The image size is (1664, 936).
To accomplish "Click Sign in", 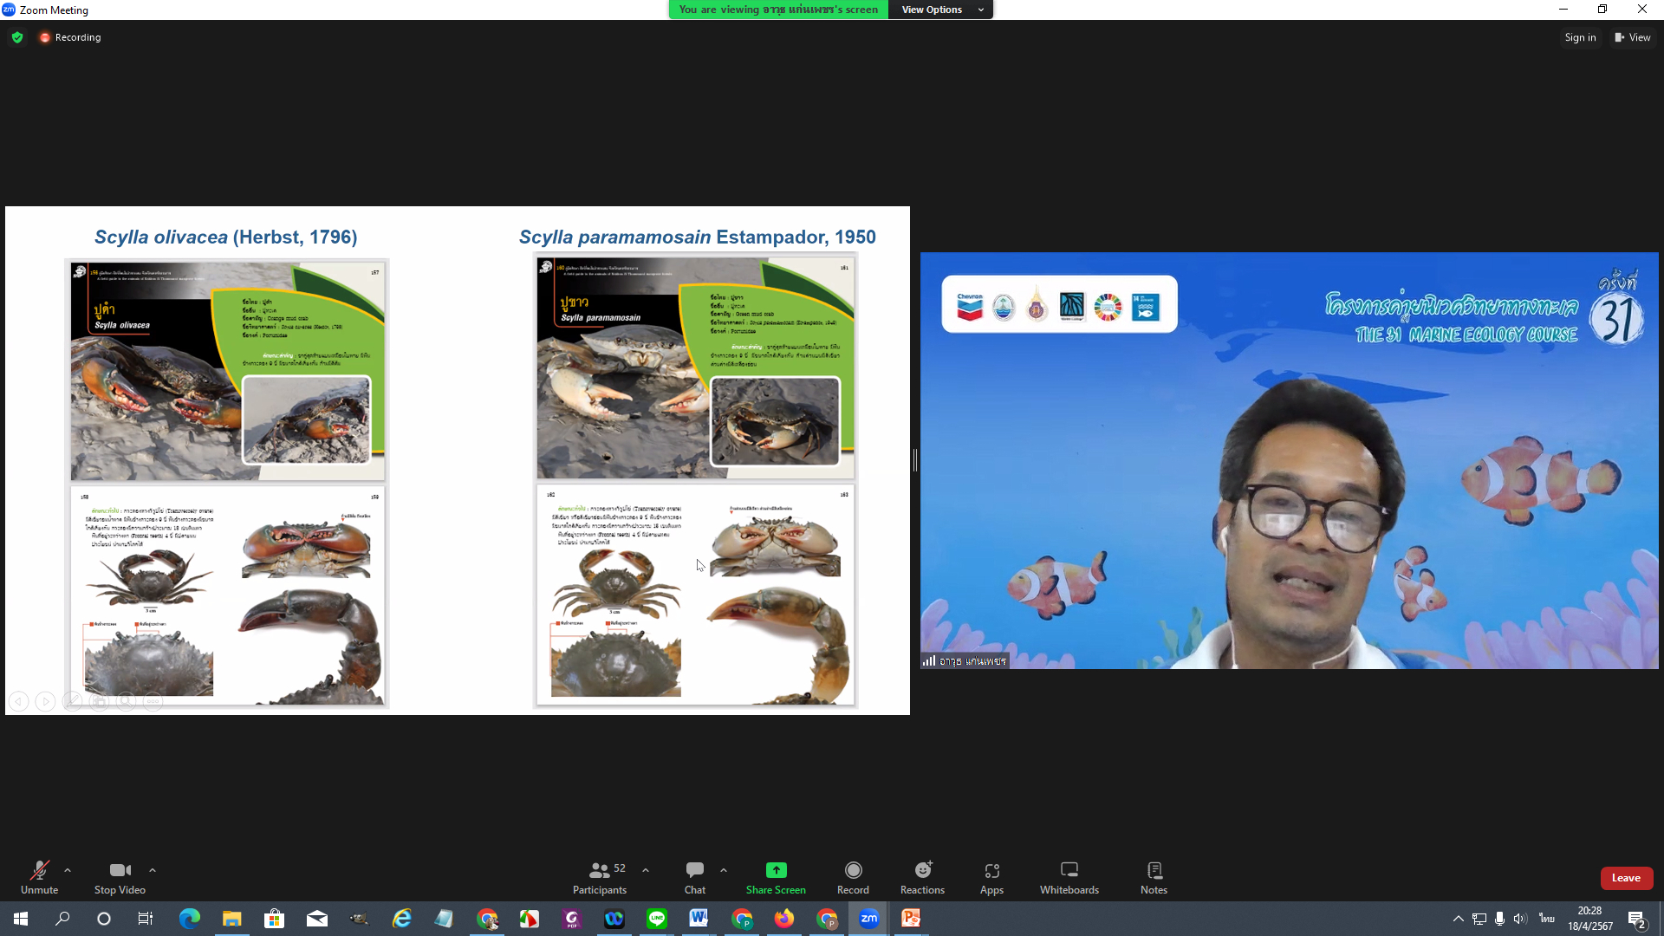I will pos(1580,37).
